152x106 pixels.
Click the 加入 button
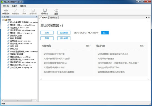click(x=105, y=33)
